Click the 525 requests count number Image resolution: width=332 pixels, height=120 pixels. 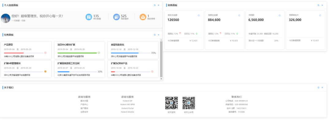124,16
